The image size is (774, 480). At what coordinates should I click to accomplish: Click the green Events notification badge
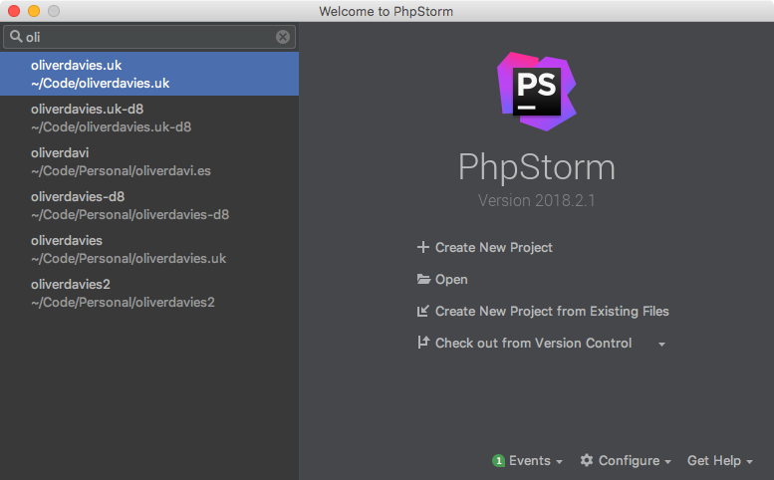498,461
